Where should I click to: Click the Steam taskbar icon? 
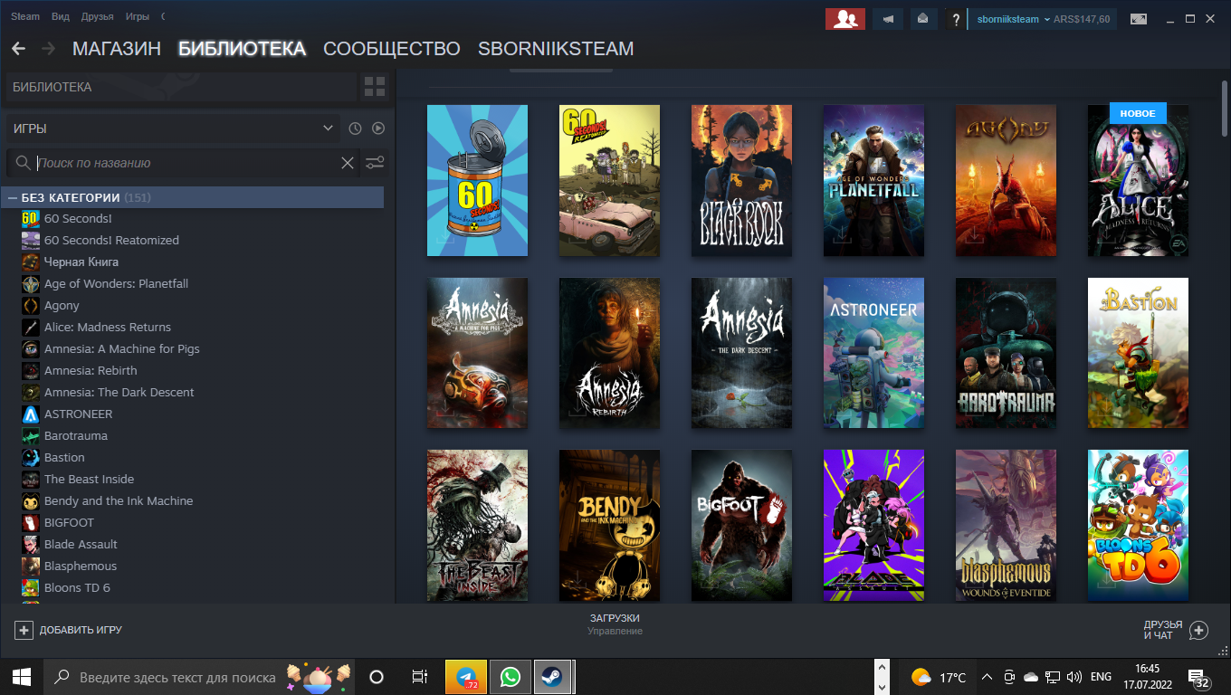click(551, 677)
